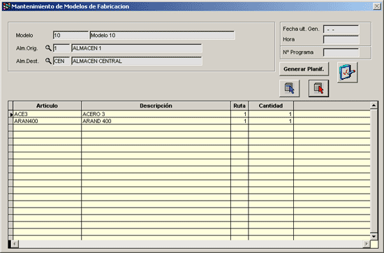384x253 pixels.
Task: Click the ALMACEN CENTRAL description field
Action: coord(137,61)
